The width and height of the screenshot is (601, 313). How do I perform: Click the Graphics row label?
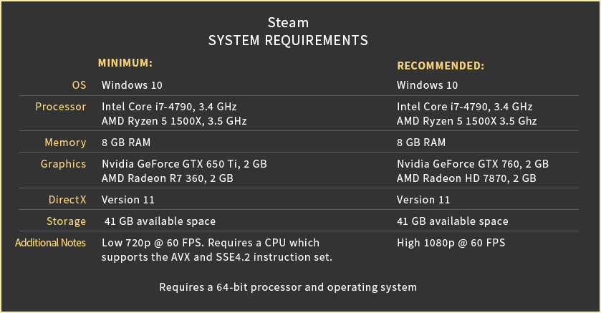point(63,164)
